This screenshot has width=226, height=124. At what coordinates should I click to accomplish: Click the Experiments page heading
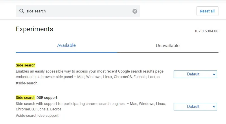coord(34,29)
